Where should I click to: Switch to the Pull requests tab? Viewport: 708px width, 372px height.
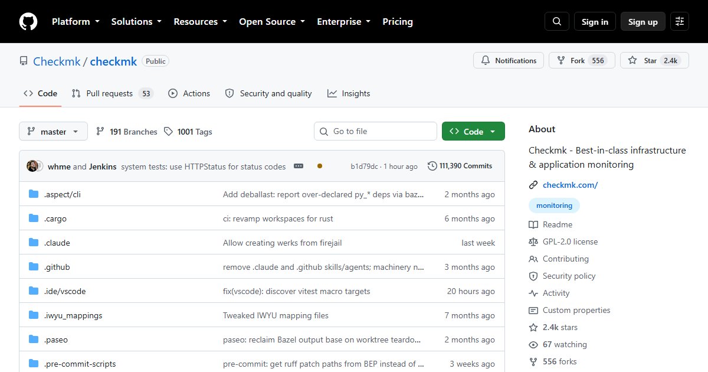[x=112, y=93]
